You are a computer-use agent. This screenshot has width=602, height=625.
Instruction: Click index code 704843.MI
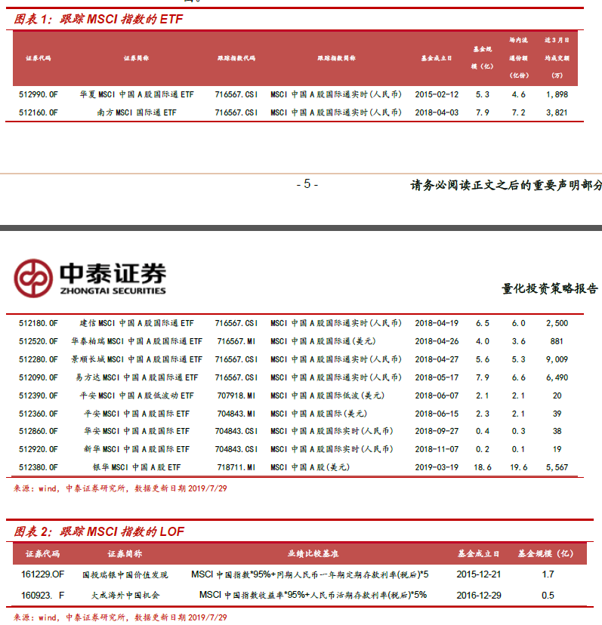click(236, 414)
